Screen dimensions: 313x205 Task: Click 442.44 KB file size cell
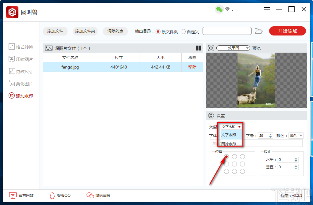click(160, 67)
